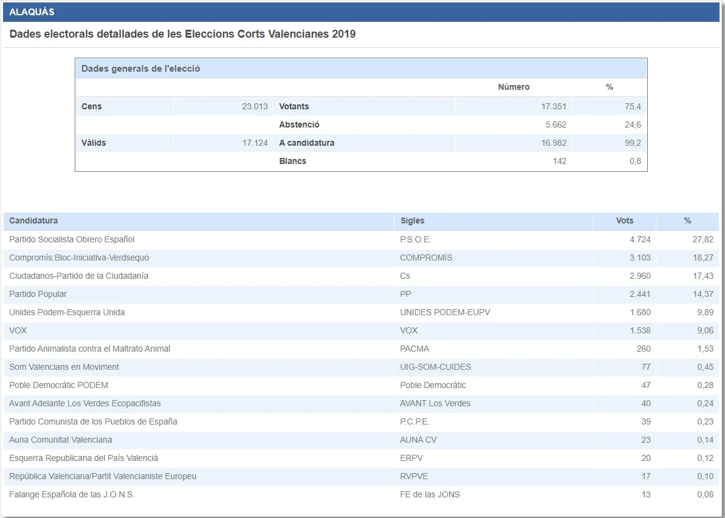Select candidature percentage 99,2

click(x=633, y=143)
